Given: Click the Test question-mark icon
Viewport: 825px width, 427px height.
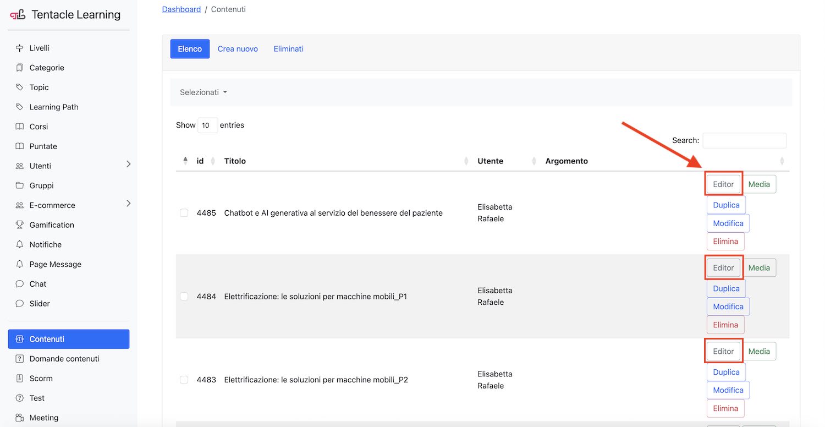Looking at the screenshot, I should [x=20, y=398].
